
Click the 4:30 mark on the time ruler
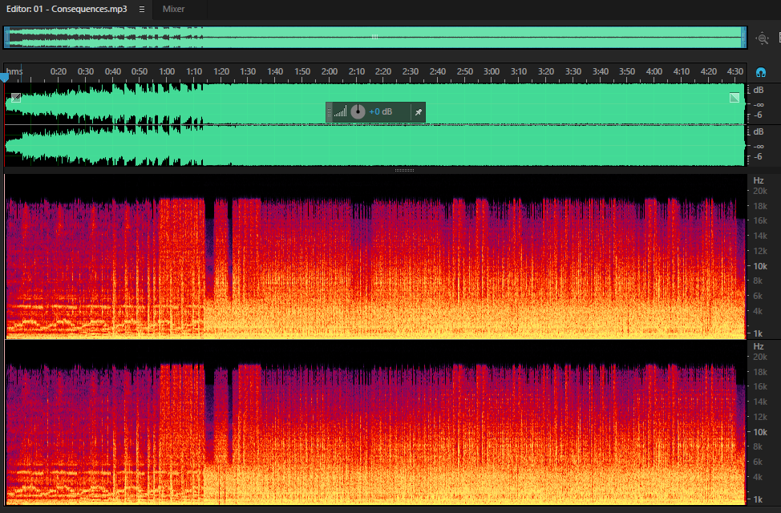coord(735,71)
